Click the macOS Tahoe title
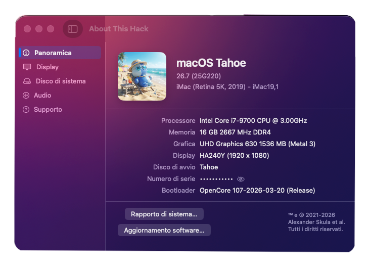 [211, 63]
